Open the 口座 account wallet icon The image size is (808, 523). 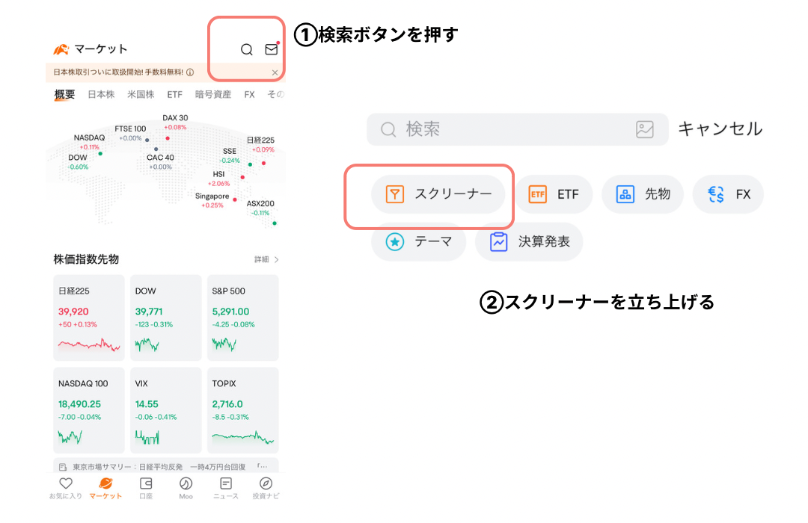point(146,488)
